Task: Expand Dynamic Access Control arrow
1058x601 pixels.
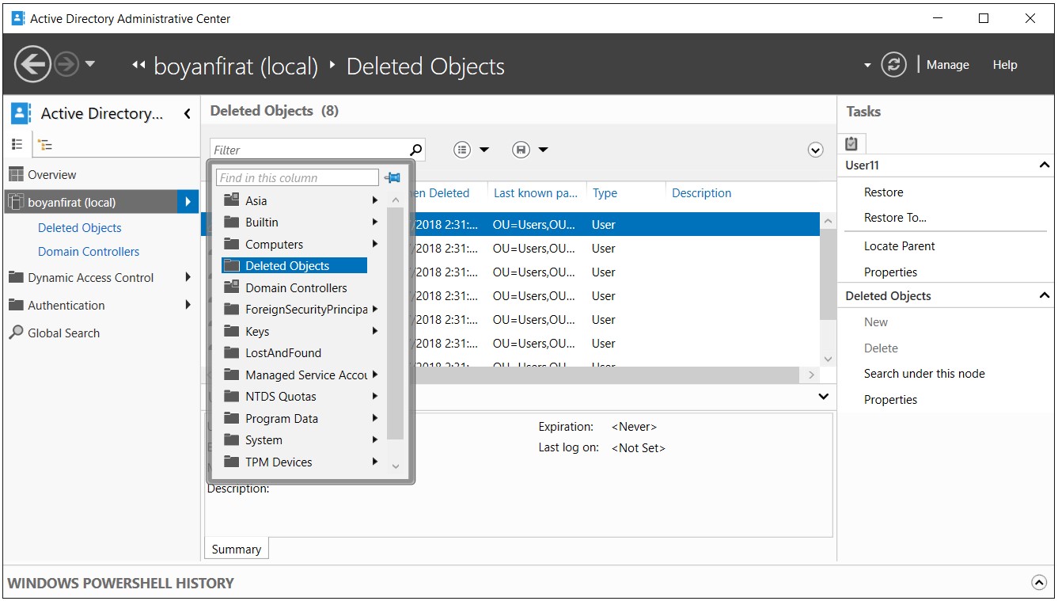Action: [188, 277]
